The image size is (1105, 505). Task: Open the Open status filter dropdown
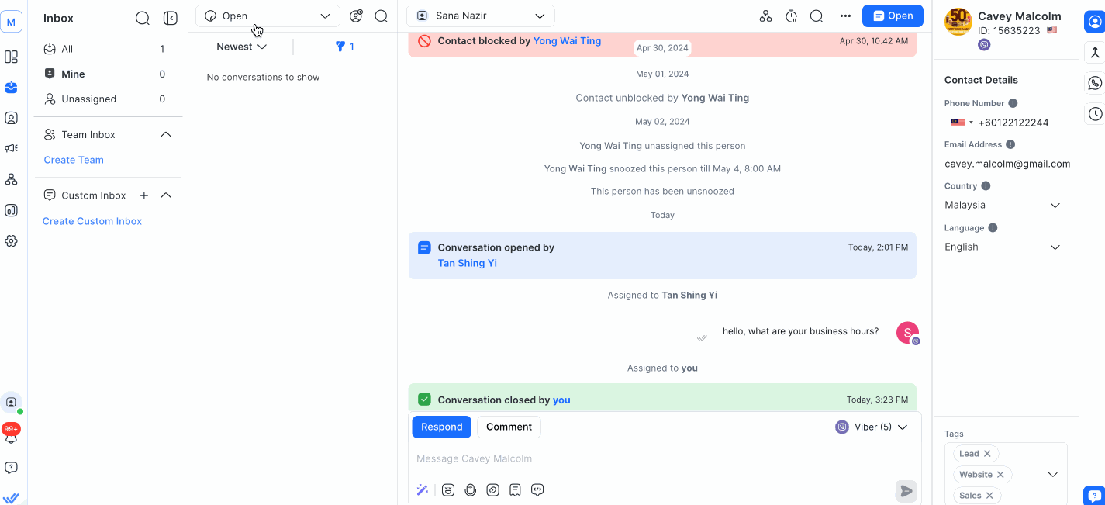pos(268,16)
